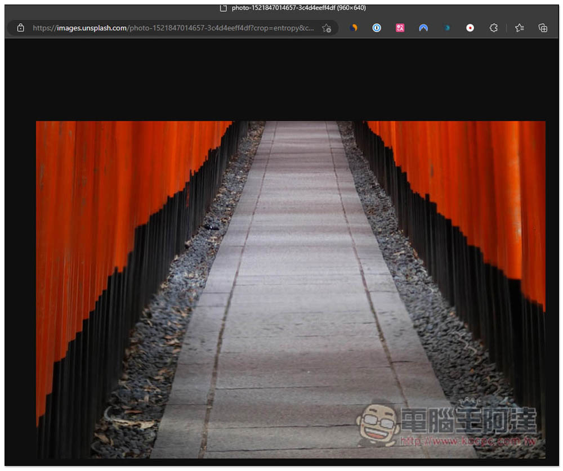Click the empty black area above photo
563x471 pixels.
point(281,79)
